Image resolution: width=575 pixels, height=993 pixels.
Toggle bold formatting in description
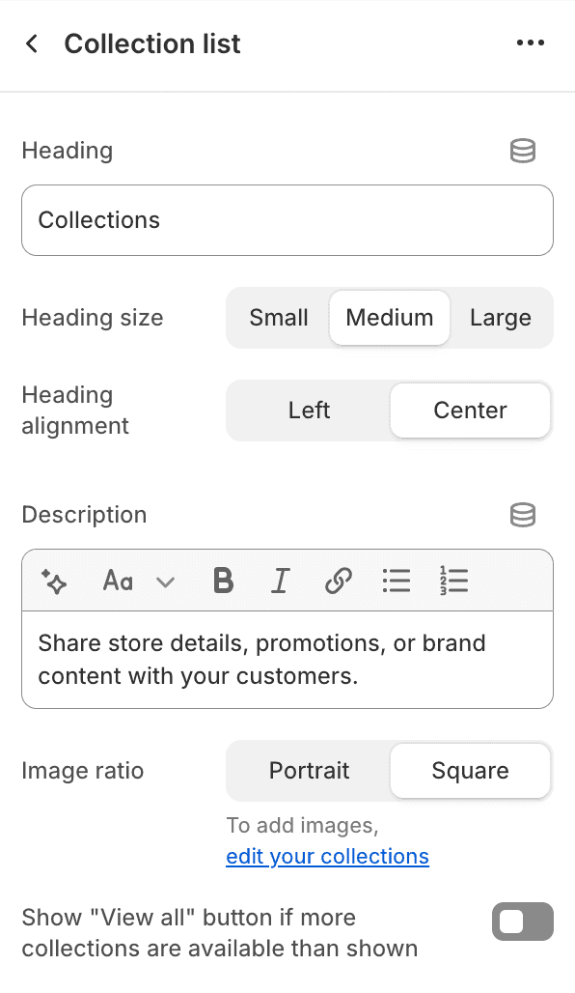(x=223, y=581)
